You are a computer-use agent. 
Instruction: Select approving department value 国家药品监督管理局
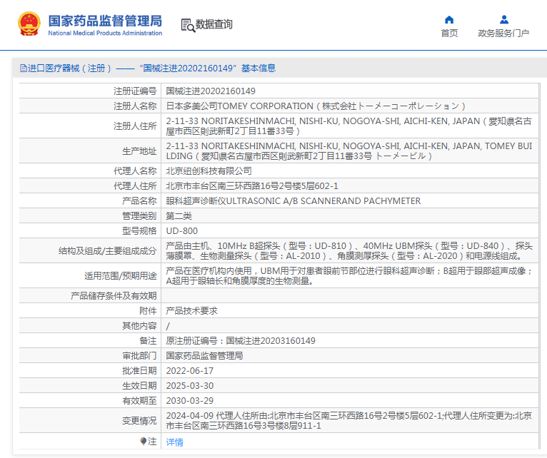click(204, 355)
